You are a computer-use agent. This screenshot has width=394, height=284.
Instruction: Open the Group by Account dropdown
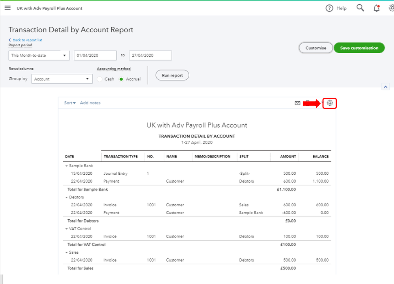(62, 79)
